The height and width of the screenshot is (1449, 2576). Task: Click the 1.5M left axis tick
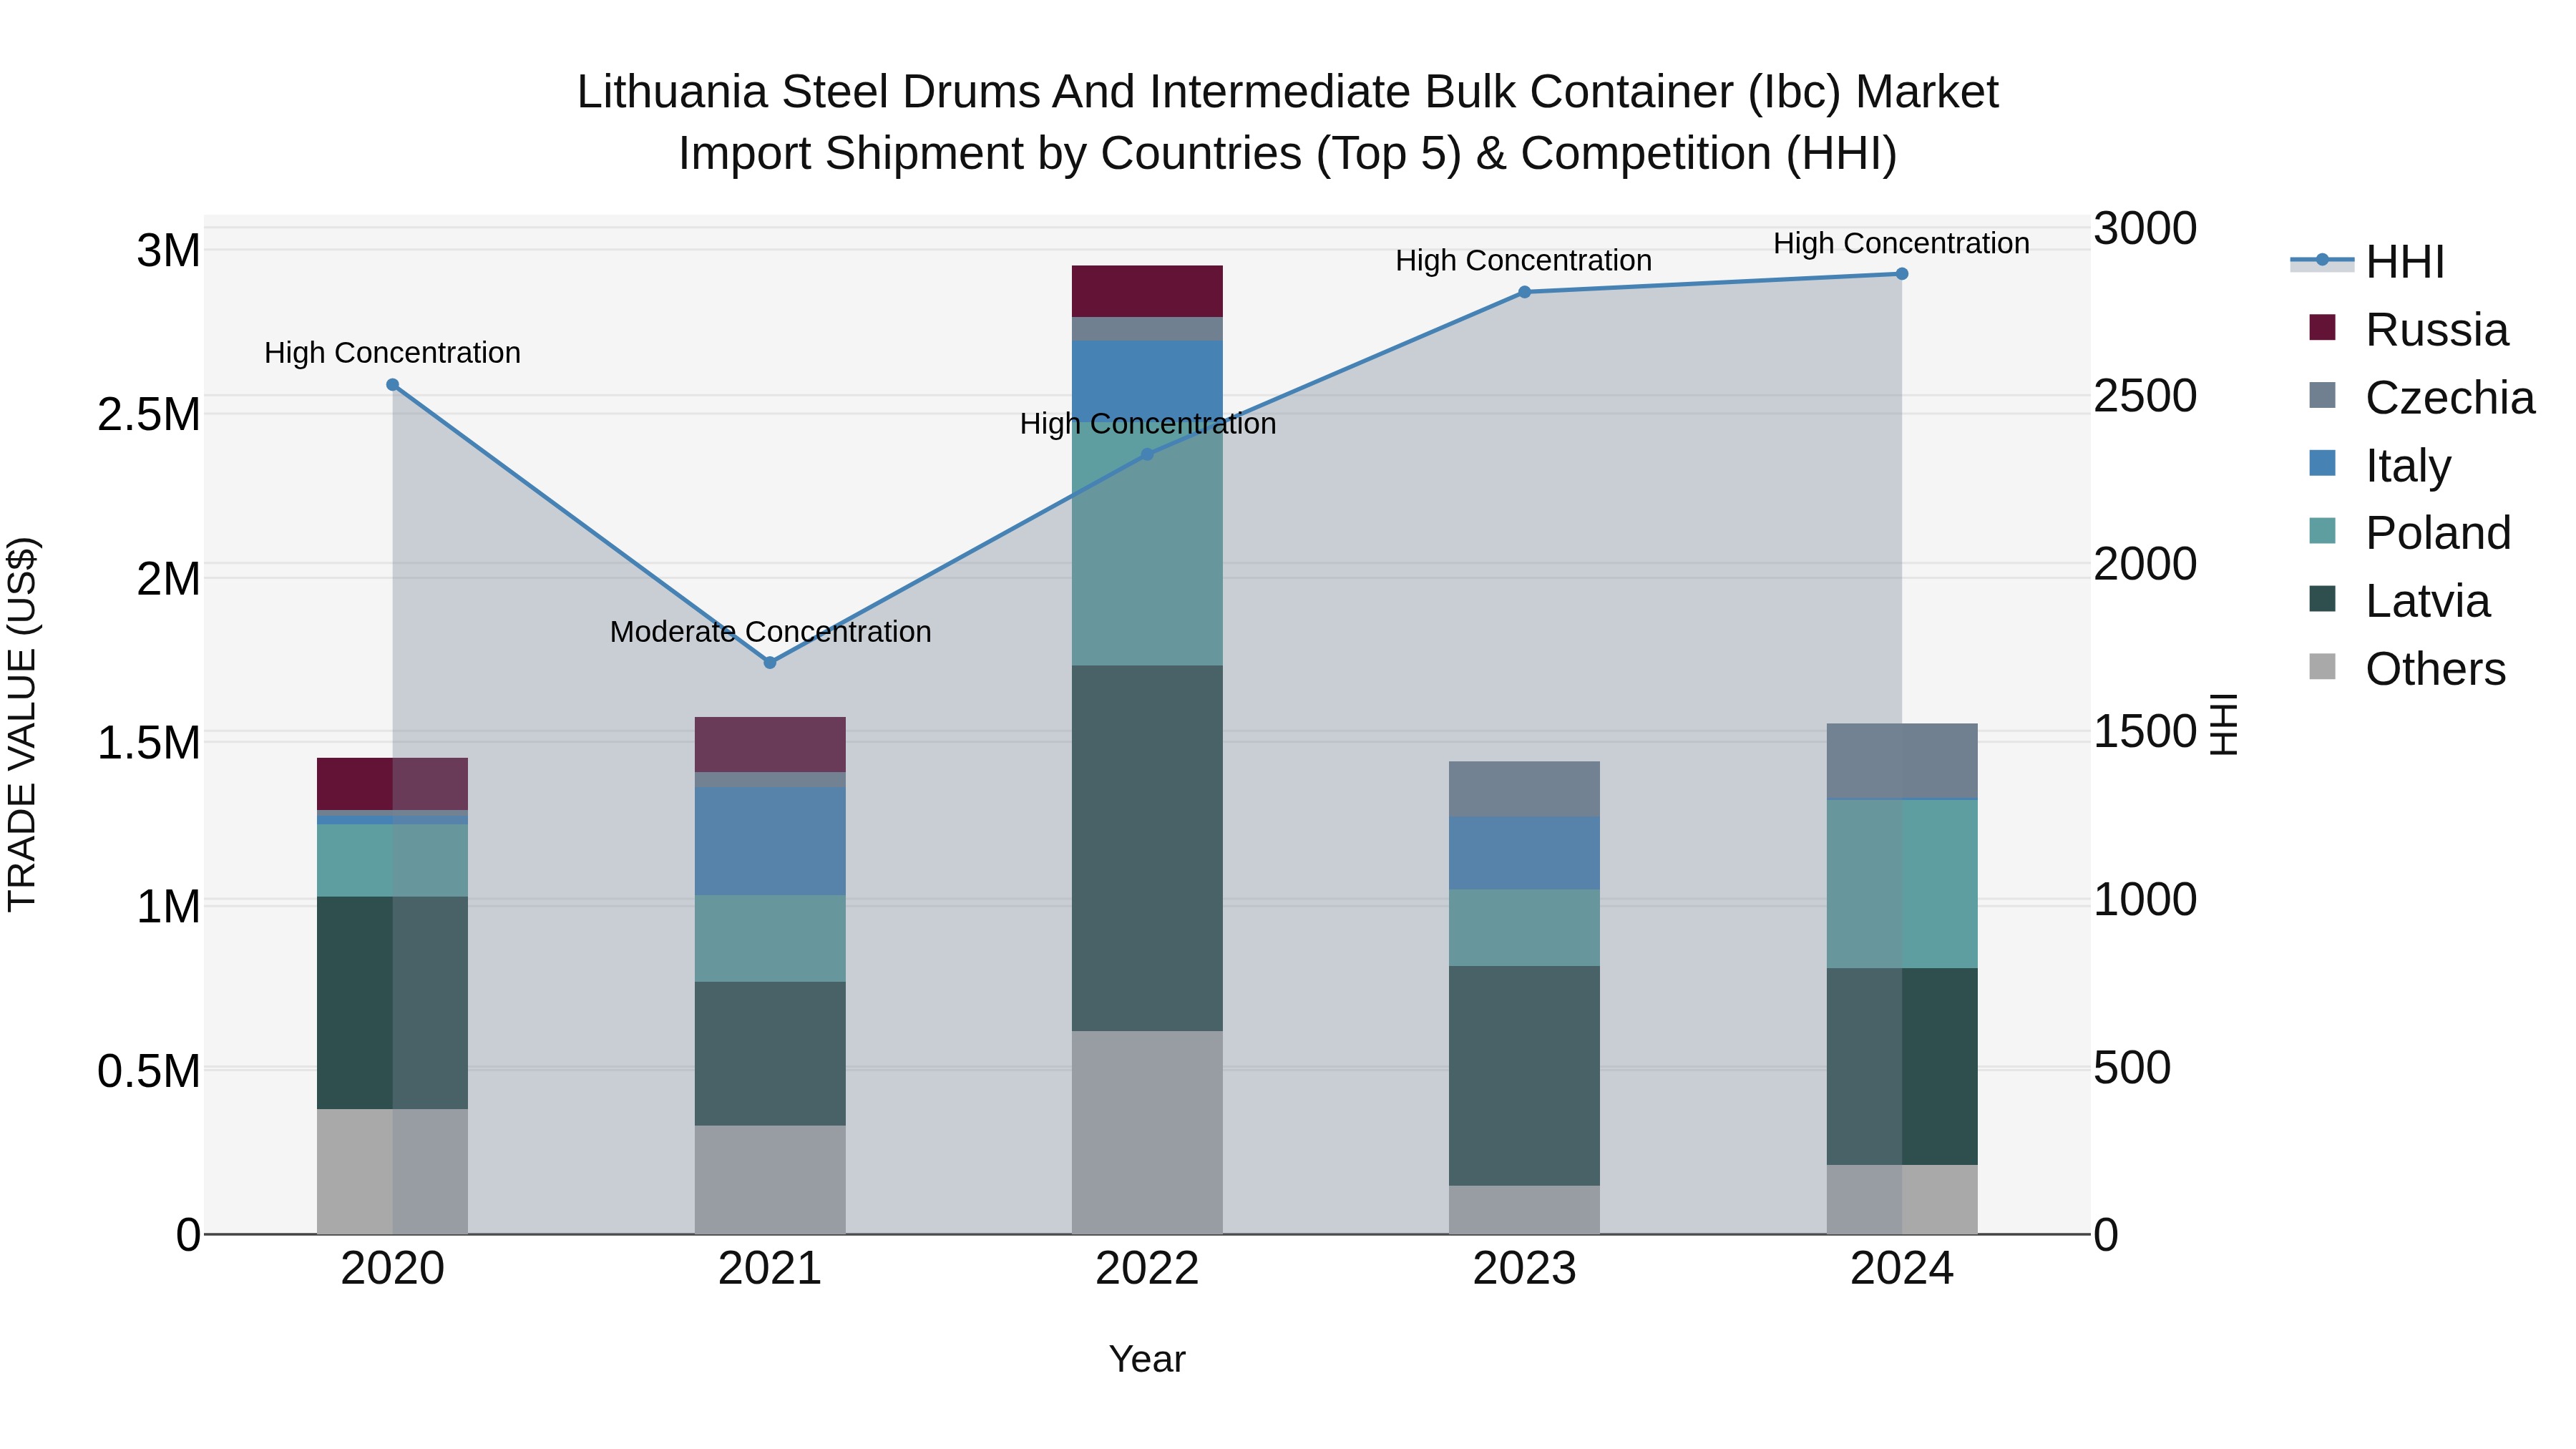[x=149, y=743]
